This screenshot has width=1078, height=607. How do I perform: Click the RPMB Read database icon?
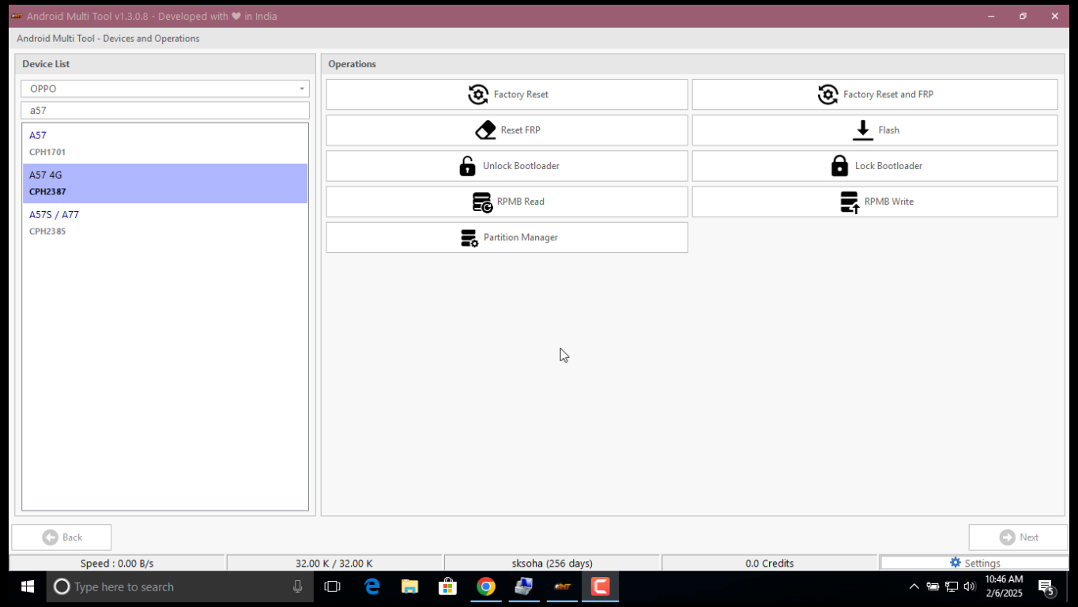(482, 202)
